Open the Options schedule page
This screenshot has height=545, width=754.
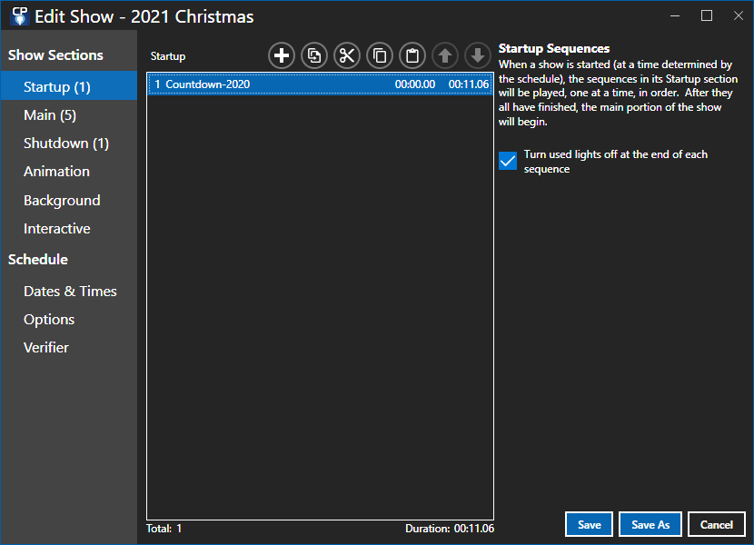click(x=69, y=320)
